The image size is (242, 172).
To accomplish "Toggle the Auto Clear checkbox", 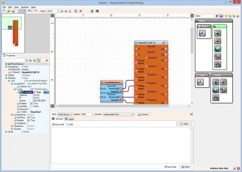I will (166, 167).
